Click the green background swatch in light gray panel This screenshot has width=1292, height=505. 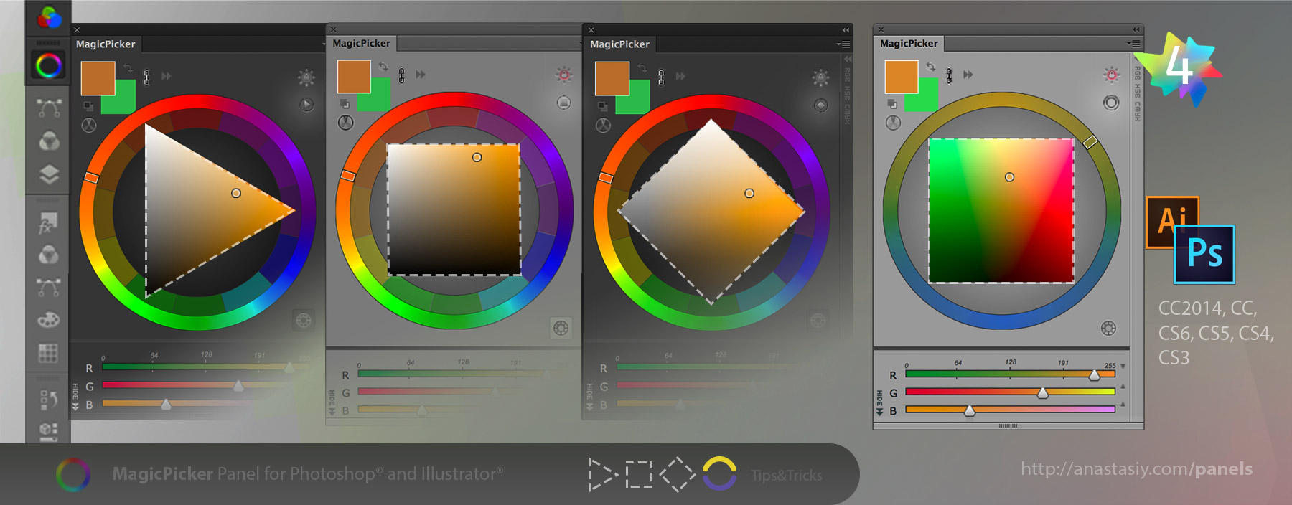(927, 101)
